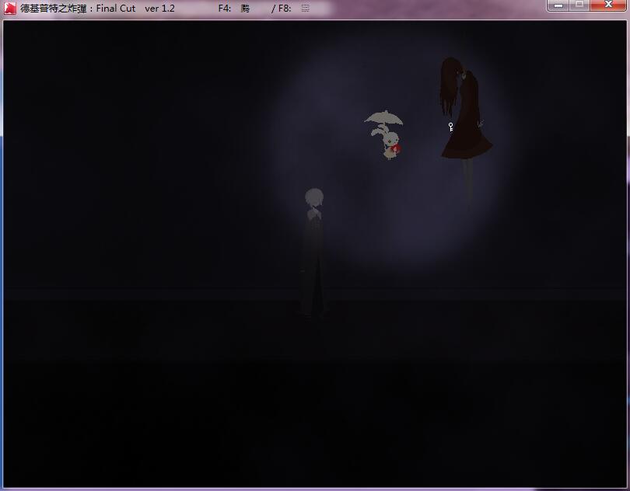Click the red game icon in title bar
The image size is (630, 491).
(x=9, y=8)
